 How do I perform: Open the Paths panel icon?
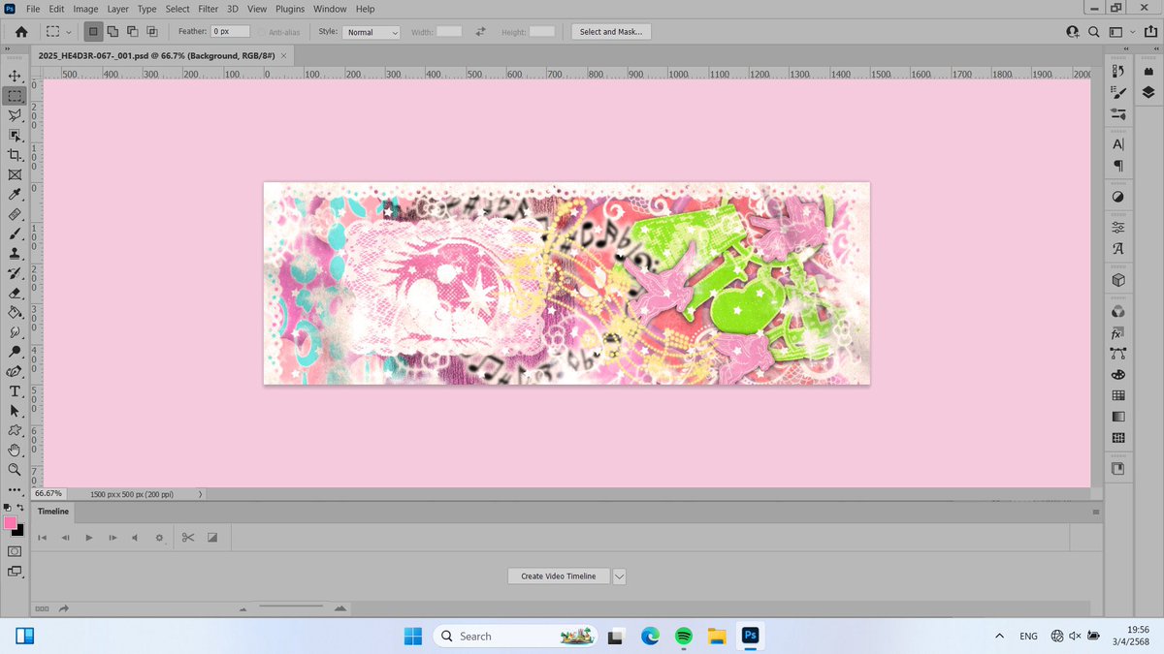pos(1118,354)
